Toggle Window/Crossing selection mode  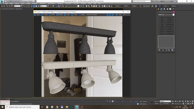coord(29,6)
